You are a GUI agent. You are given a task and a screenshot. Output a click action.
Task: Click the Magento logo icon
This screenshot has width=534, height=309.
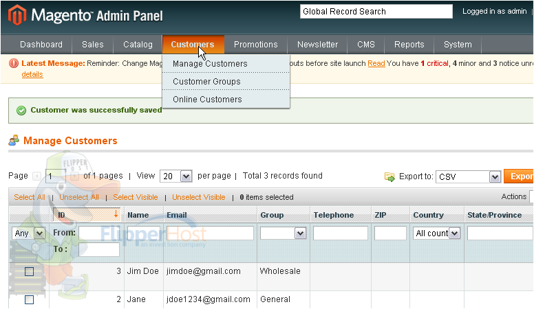17,15
